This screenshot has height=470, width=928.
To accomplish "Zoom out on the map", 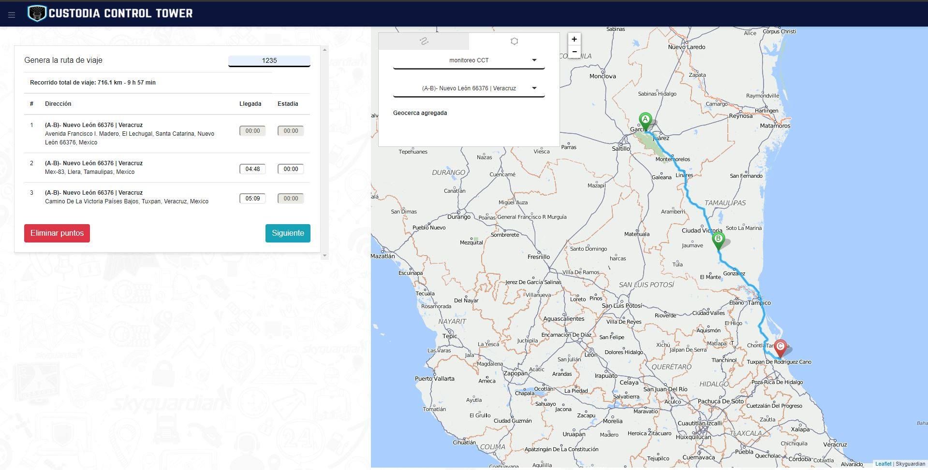I will coord(574,52).
